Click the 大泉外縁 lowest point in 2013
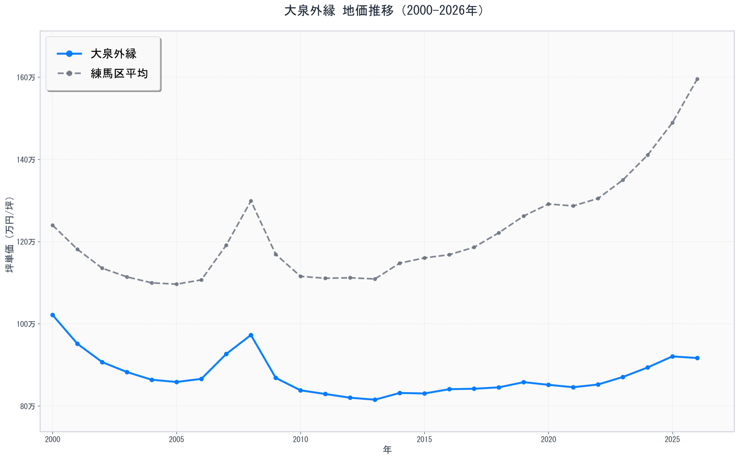739x459 pixels. 375,400
